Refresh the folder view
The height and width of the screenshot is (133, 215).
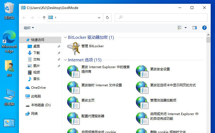coord(107,17)
